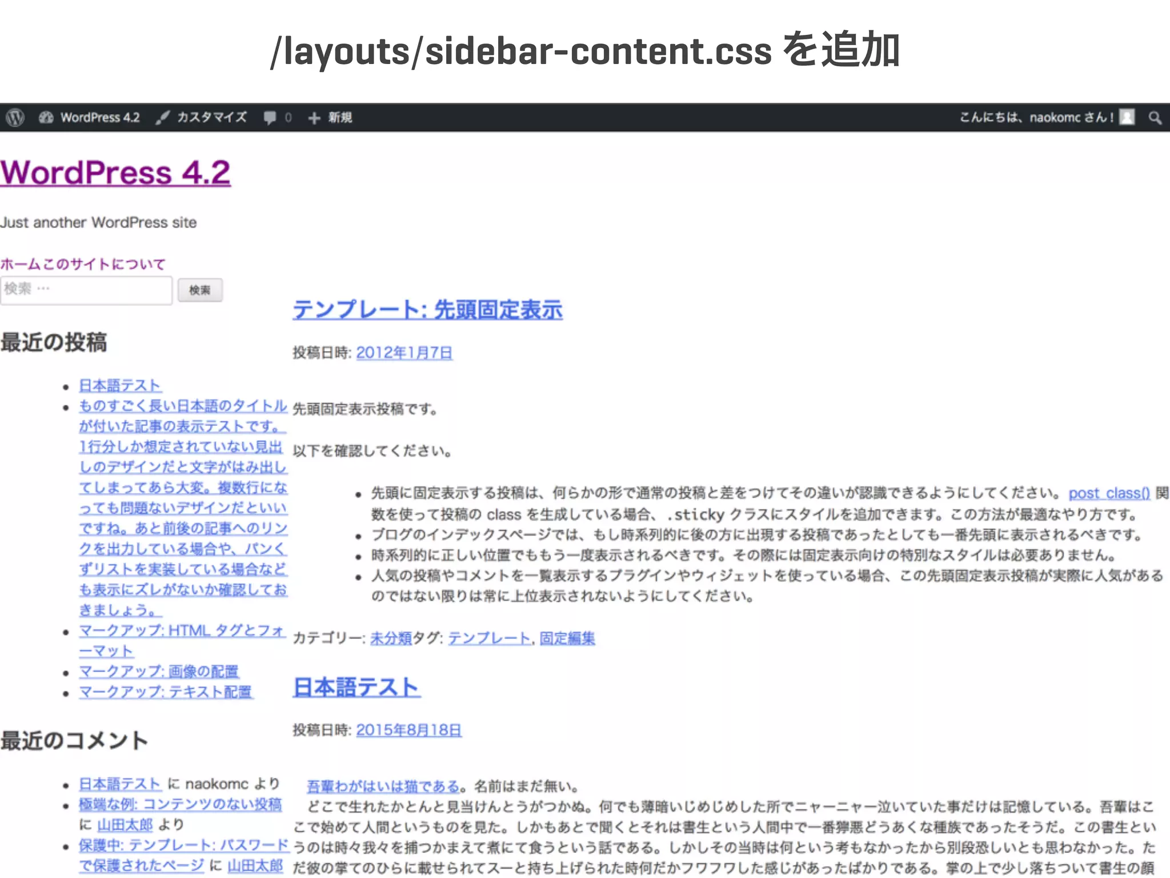Open the 新規 new content menu
1170x878 pixels.
pyautogui.click(x=330, y=117)
